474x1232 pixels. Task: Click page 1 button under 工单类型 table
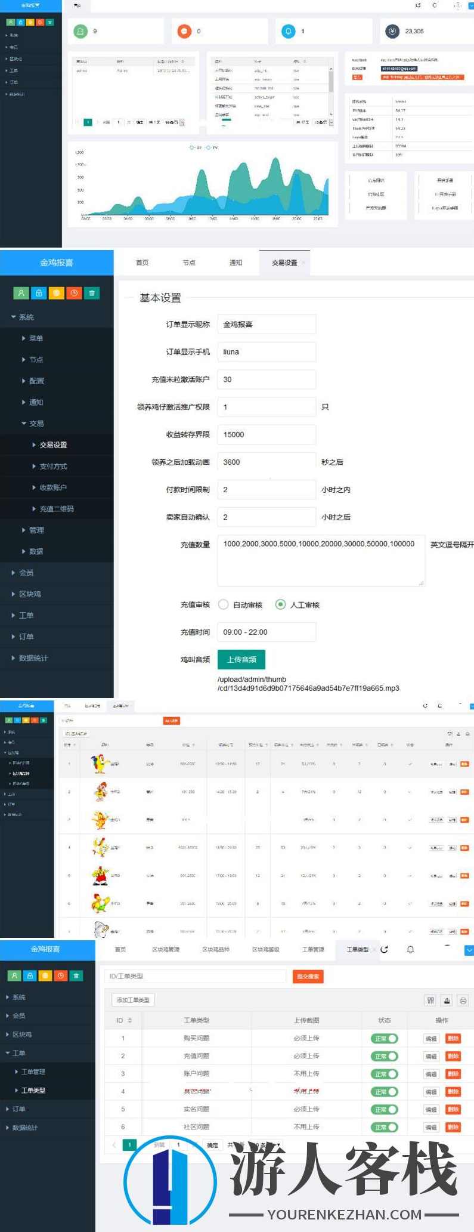click(x=129, y=1144)
